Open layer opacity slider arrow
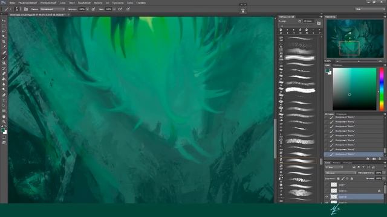The width and height of the screenshot is (387, 217). [x=384, y=173]
